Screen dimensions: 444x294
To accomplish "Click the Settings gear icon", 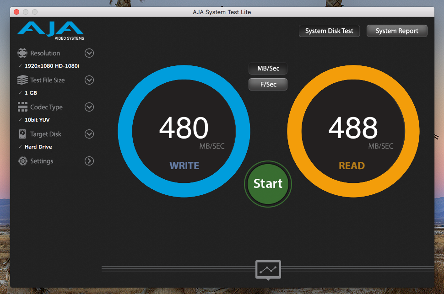I will pyautogui.click(x=22, y=161).
